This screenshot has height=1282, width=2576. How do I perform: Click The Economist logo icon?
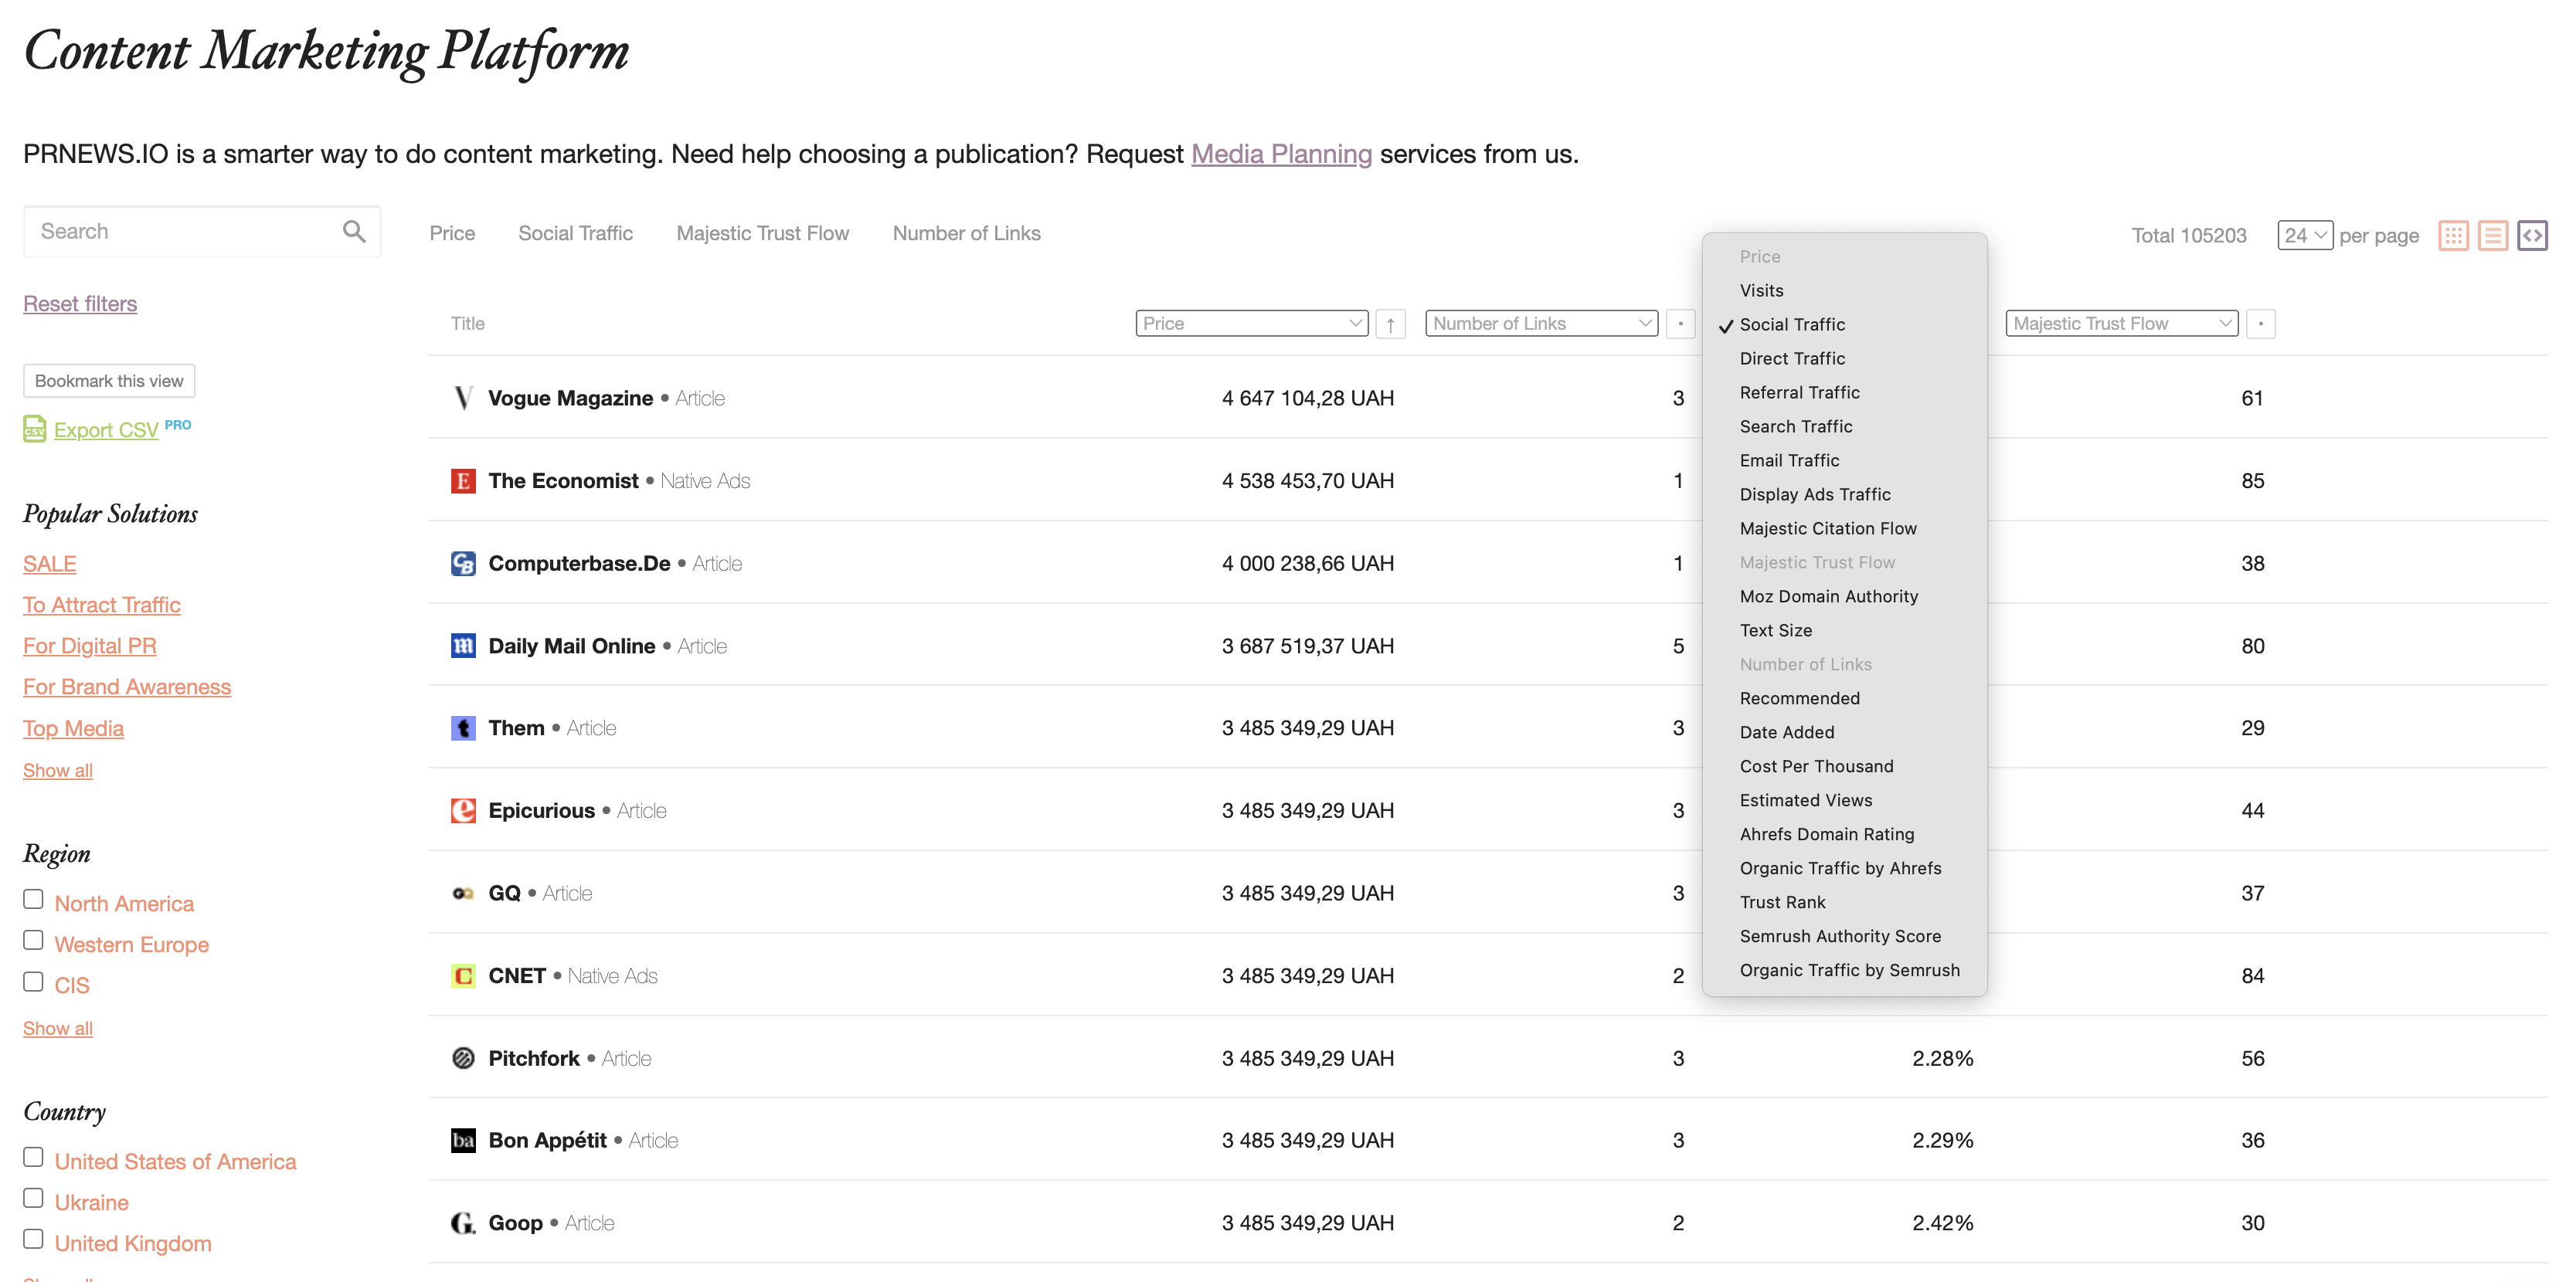click(463, 480)
